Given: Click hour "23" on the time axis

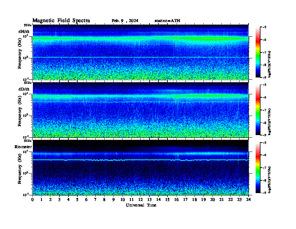Looking at the screenshot, I should pos(240,200).
